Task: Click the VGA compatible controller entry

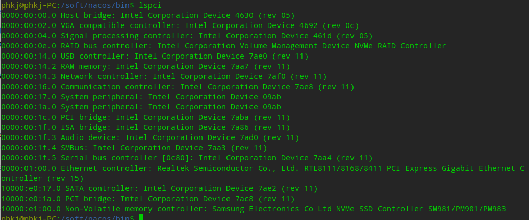Action: point(180,25)
